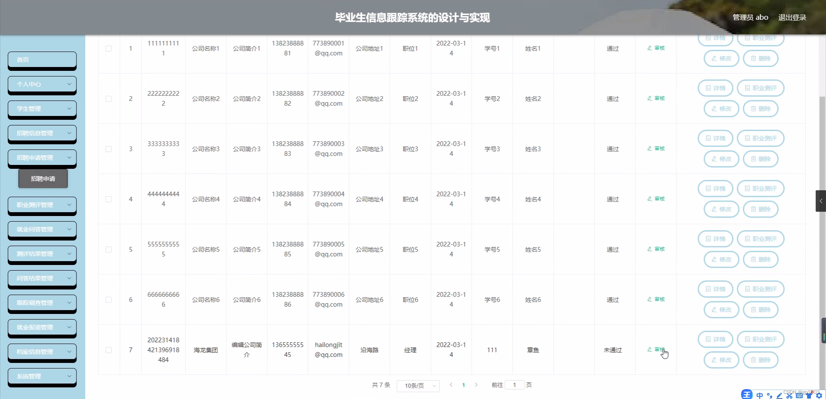Check the checkbox for row 1
Screen dimensions: 826x399
108,49
